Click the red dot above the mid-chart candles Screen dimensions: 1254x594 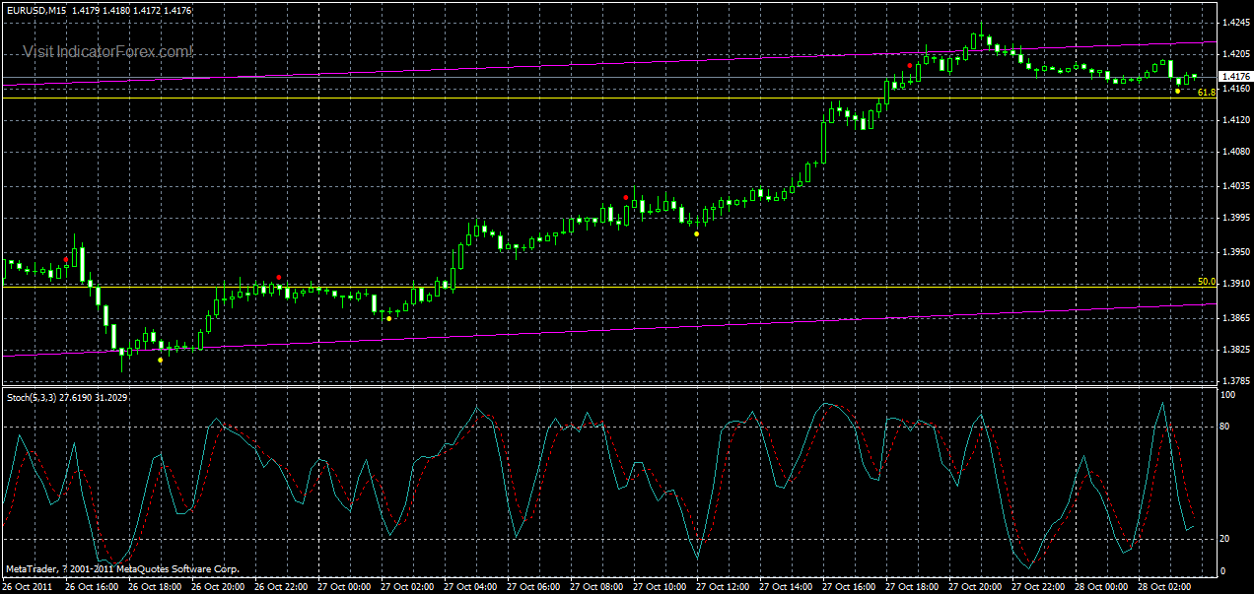point(279,277)
